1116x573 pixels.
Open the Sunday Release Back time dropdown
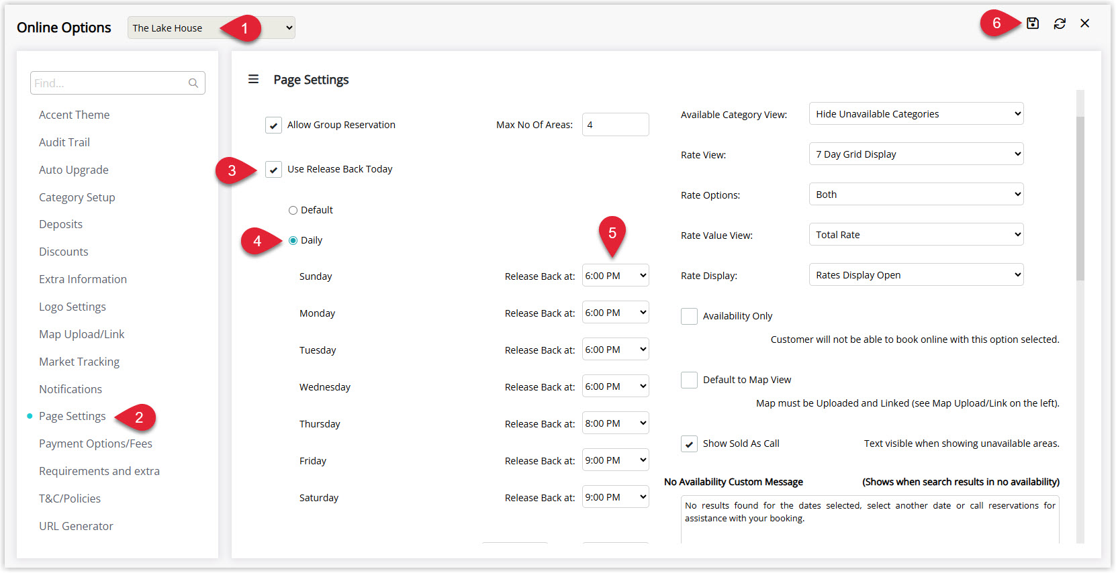[615, 275]
